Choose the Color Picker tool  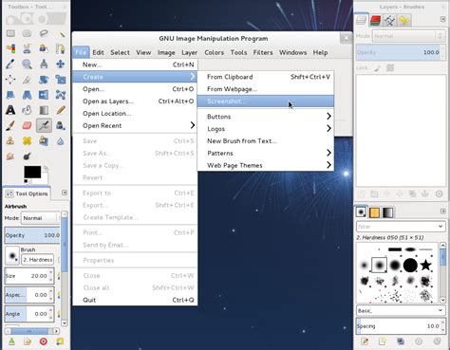point(10,64)
